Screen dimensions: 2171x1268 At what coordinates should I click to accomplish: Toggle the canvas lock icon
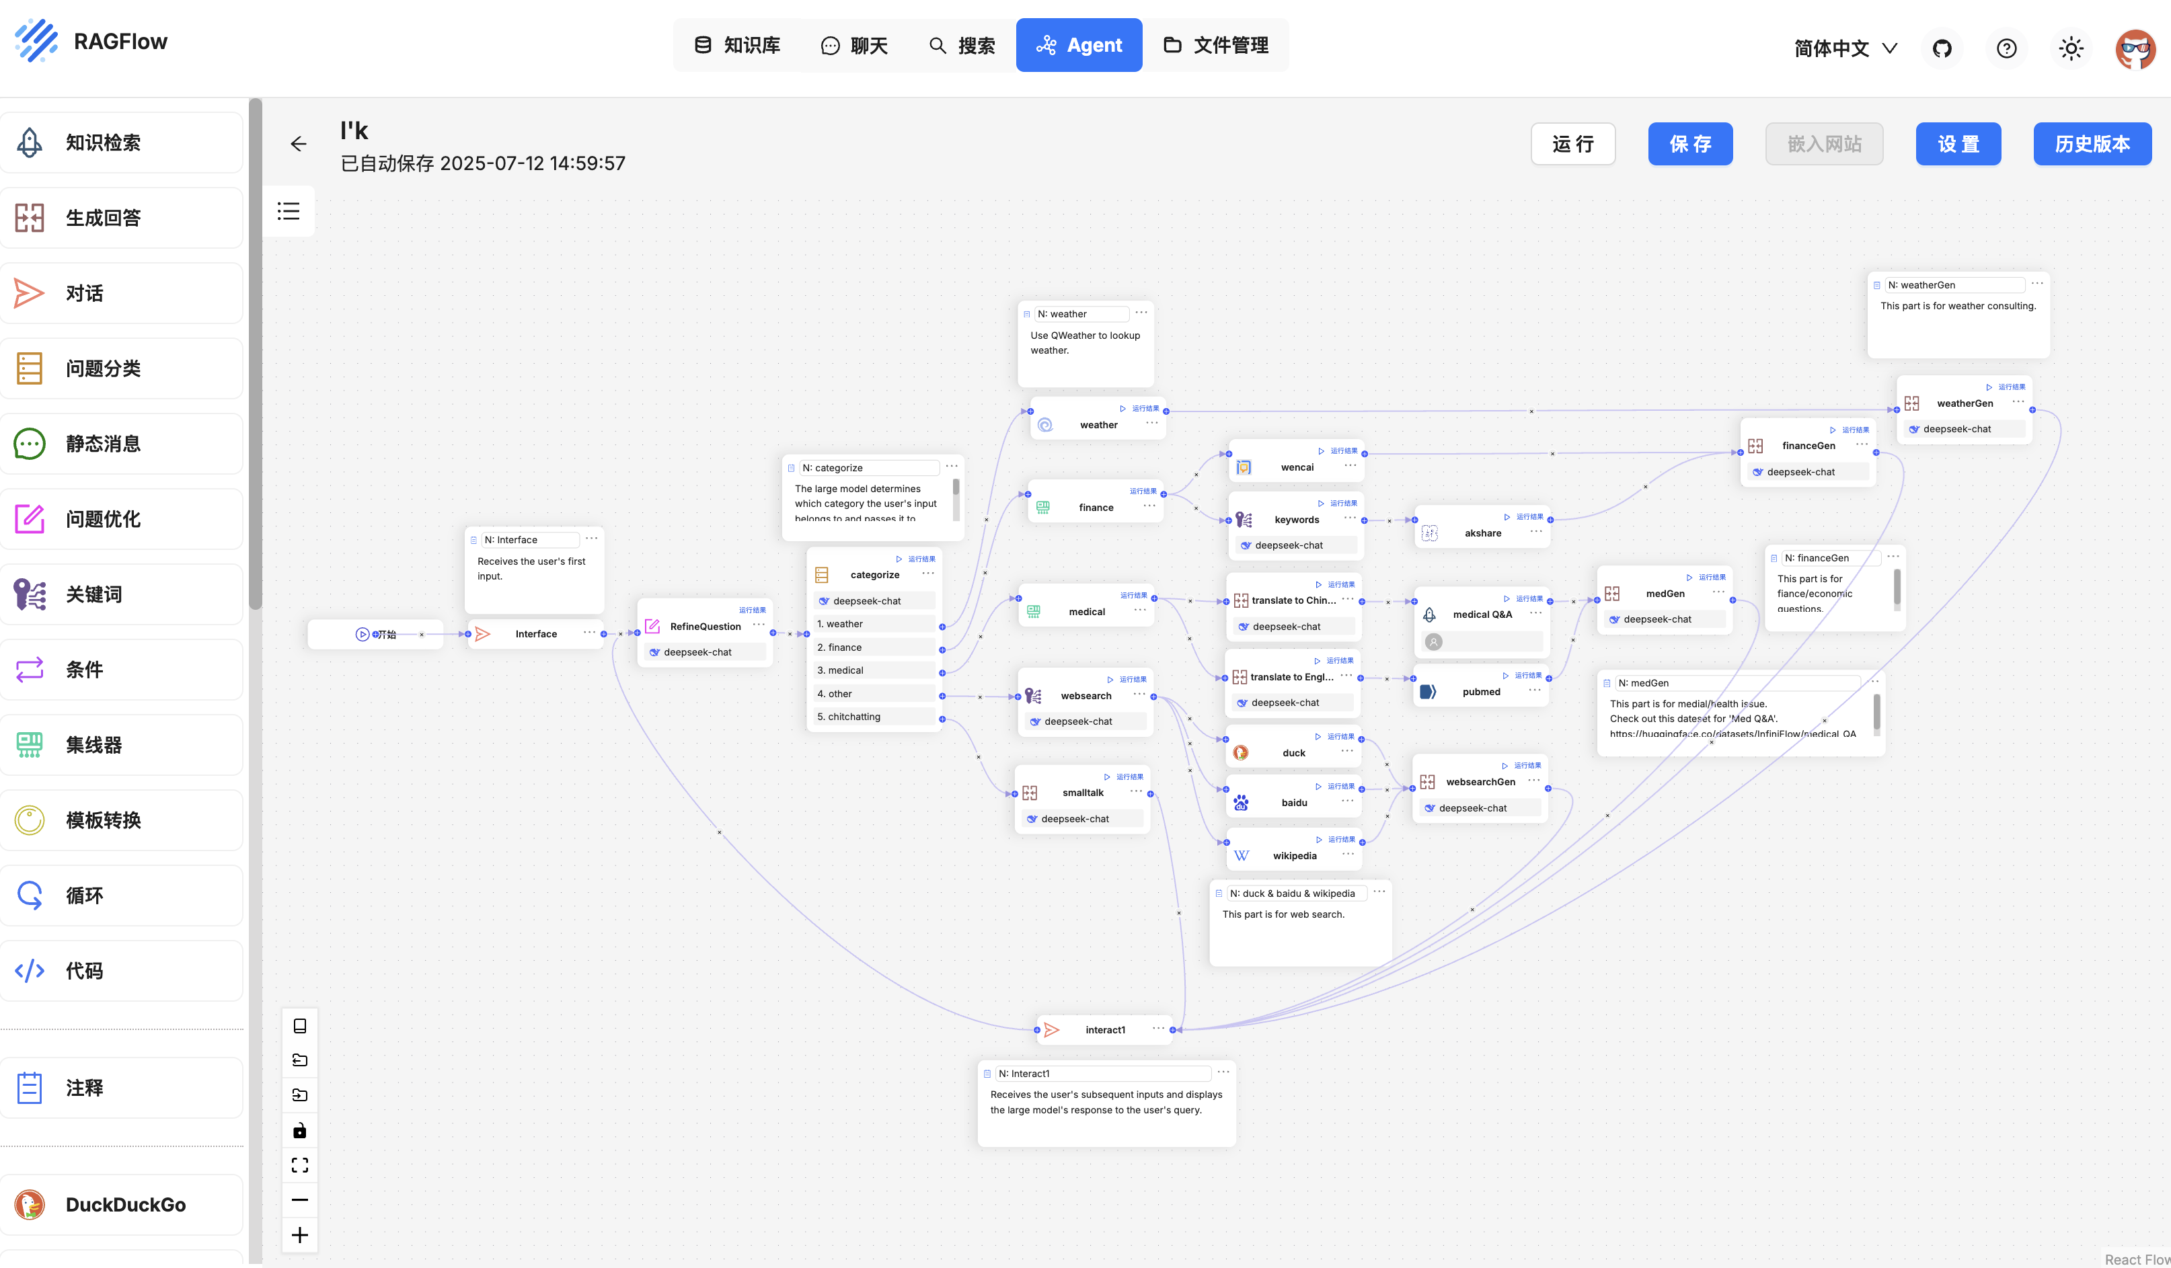[x=300, y=1130]
